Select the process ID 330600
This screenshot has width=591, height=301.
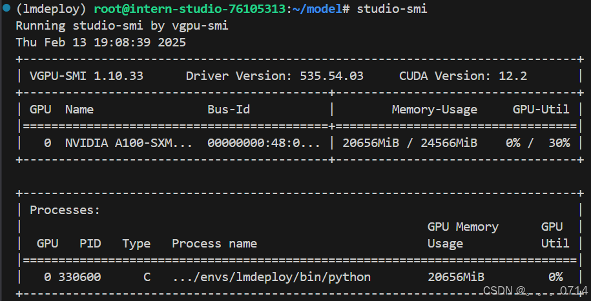80,277
